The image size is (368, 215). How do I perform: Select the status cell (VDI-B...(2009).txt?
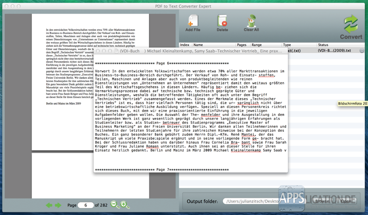pyautogui.click(x=334, y=51)
